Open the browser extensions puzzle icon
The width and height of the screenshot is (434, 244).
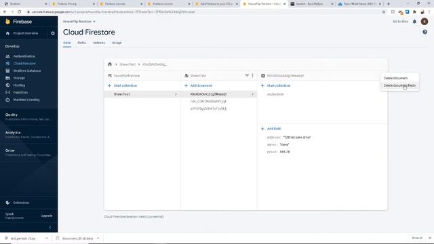[x=414, y=12]
